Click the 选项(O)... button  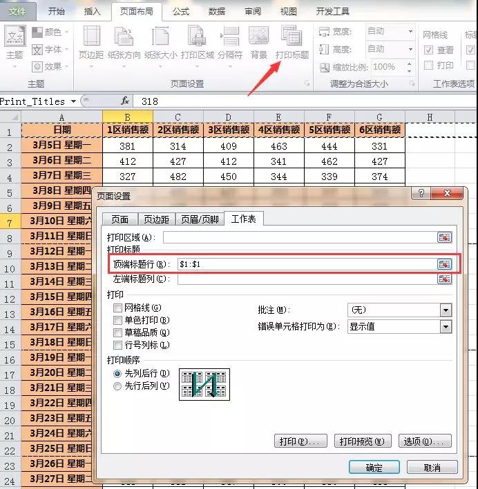425,441
